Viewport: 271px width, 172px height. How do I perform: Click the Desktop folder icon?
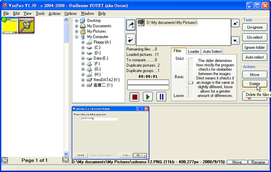click(x=83, y=21)
